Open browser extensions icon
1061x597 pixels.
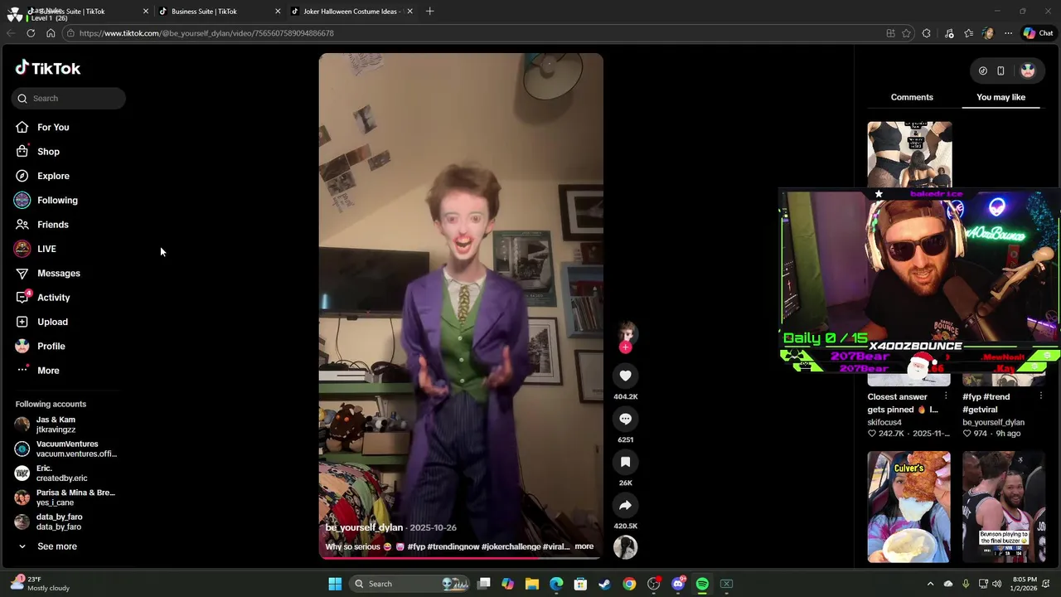coord(927,33)
